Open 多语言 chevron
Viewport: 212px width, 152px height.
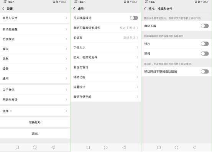point(137,38)
